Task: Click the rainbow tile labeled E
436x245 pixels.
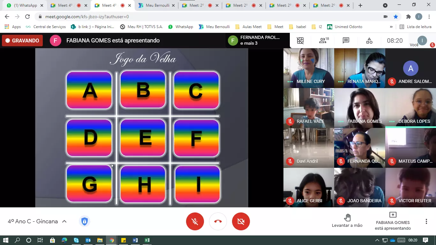Action: point(143,138)
